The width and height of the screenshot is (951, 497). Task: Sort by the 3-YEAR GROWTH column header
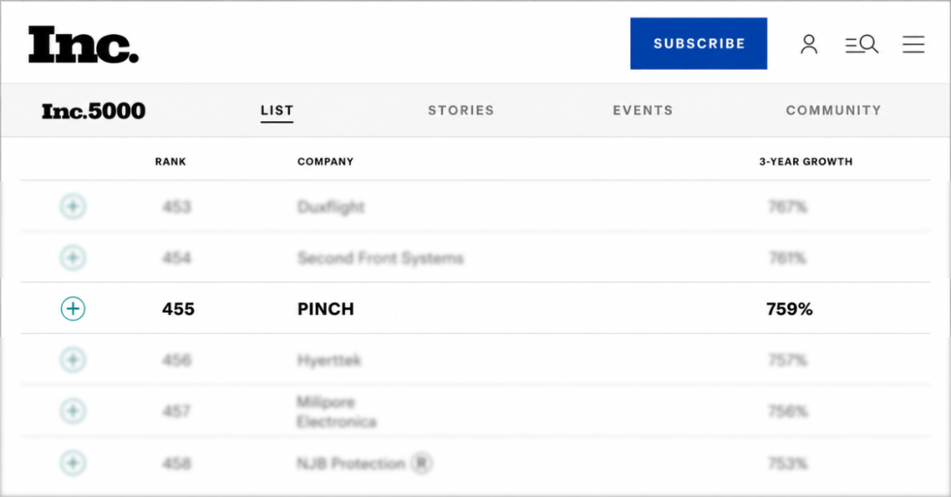[806, 162]
